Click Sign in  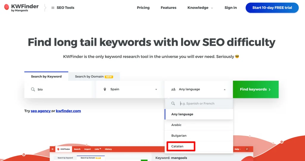[x=231, y=8]
